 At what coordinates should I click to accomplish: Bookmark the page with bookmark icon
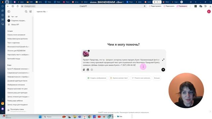click(x=144, y=6)
